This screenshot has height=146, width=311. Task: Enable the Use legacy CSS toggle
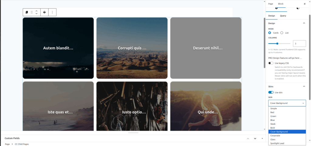tap(271, 63)
